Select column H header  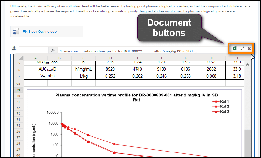click(x=212, y=58)
